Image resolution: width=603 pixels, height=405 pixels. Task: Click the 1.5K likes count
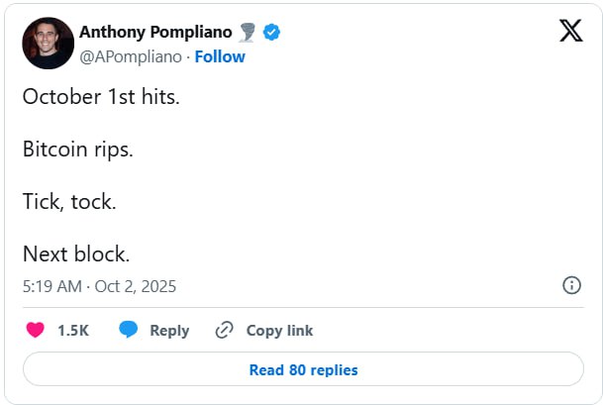coord(73,331)
